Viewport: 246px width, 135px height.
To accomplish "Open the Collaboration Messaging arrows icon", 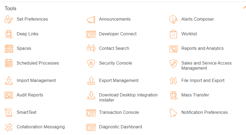I will pos(9,127).
